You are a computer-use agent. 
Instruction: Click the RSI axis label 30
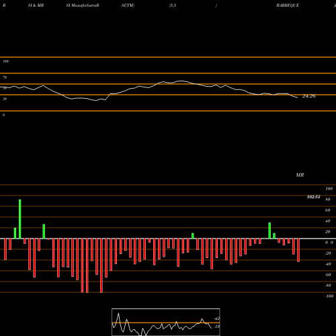5,99
